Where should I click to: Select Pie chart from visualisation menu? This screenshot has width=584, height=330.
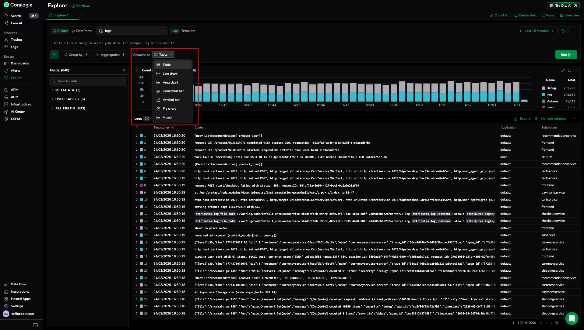[169, 109]
